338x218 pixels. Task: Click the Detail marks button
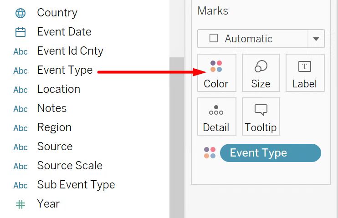coord(216,117)
